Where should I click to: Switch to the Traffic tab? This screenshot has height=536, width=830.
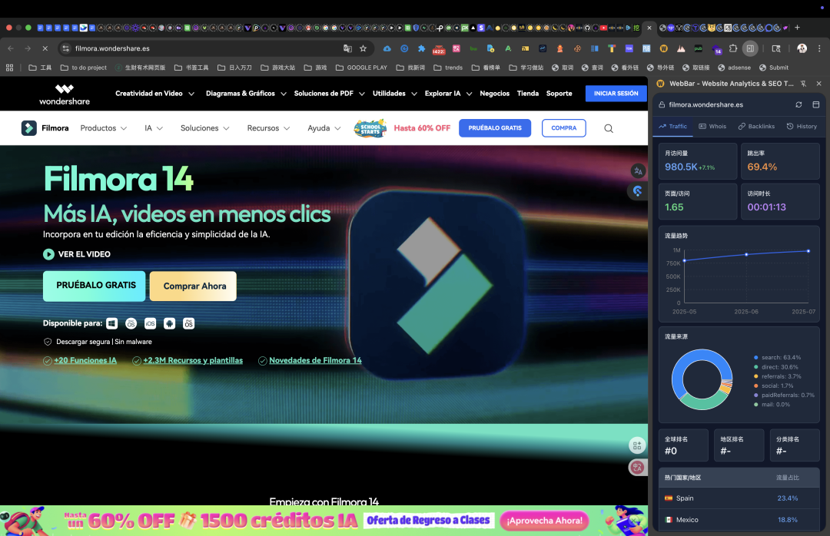pos(672,127)
